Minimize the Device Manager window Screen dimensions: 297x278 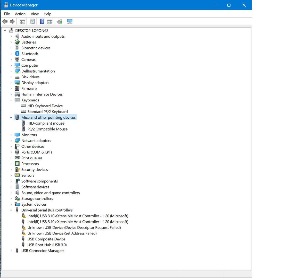click(214, 5)
